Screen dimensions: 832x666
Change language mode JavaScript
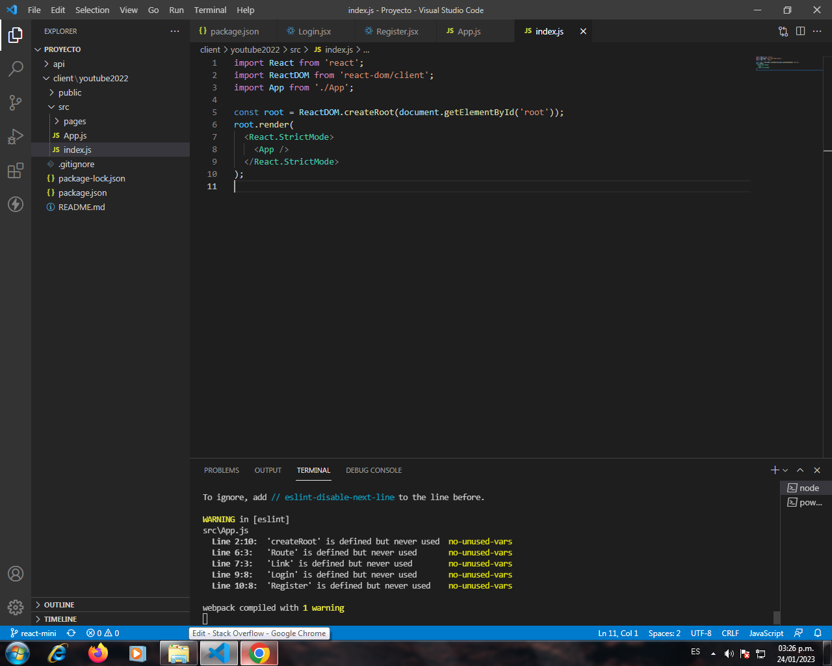point(766,633)
